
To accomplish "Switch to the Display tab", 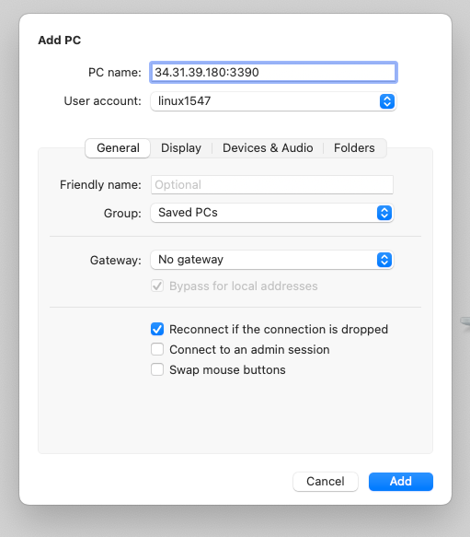I will point(181,148).
